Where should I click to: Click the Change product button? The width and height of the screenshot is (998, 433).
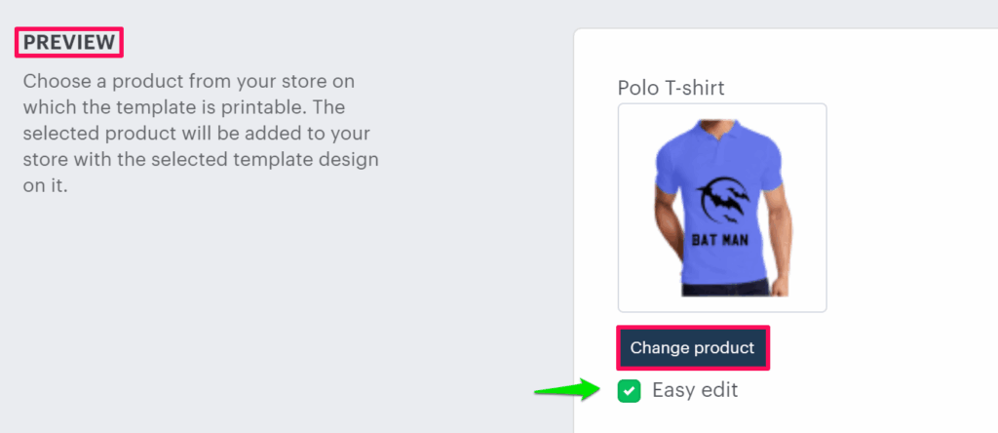692,348
